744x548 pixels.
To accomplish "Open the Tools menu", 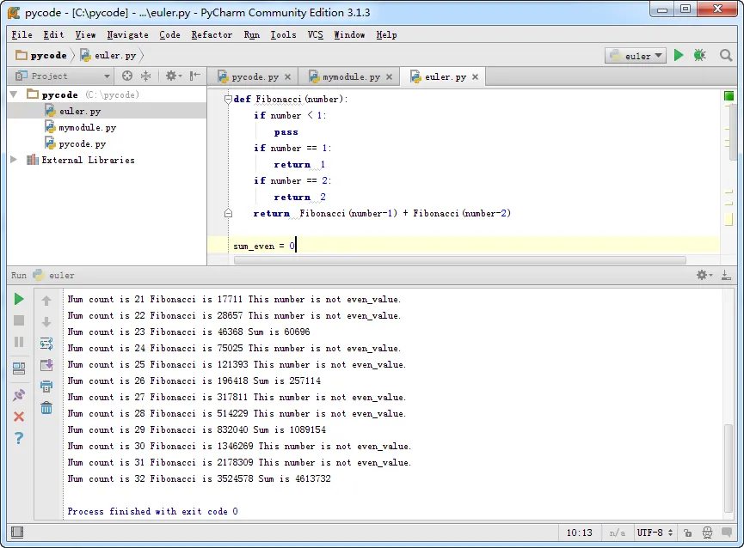I will (x=283, y=34).
